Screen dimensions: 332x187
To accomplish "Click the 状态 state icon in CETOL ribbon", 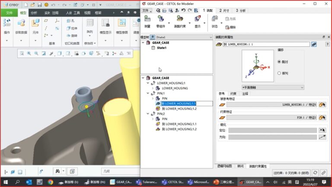I will pyautogui.click(x=215, y=19).
